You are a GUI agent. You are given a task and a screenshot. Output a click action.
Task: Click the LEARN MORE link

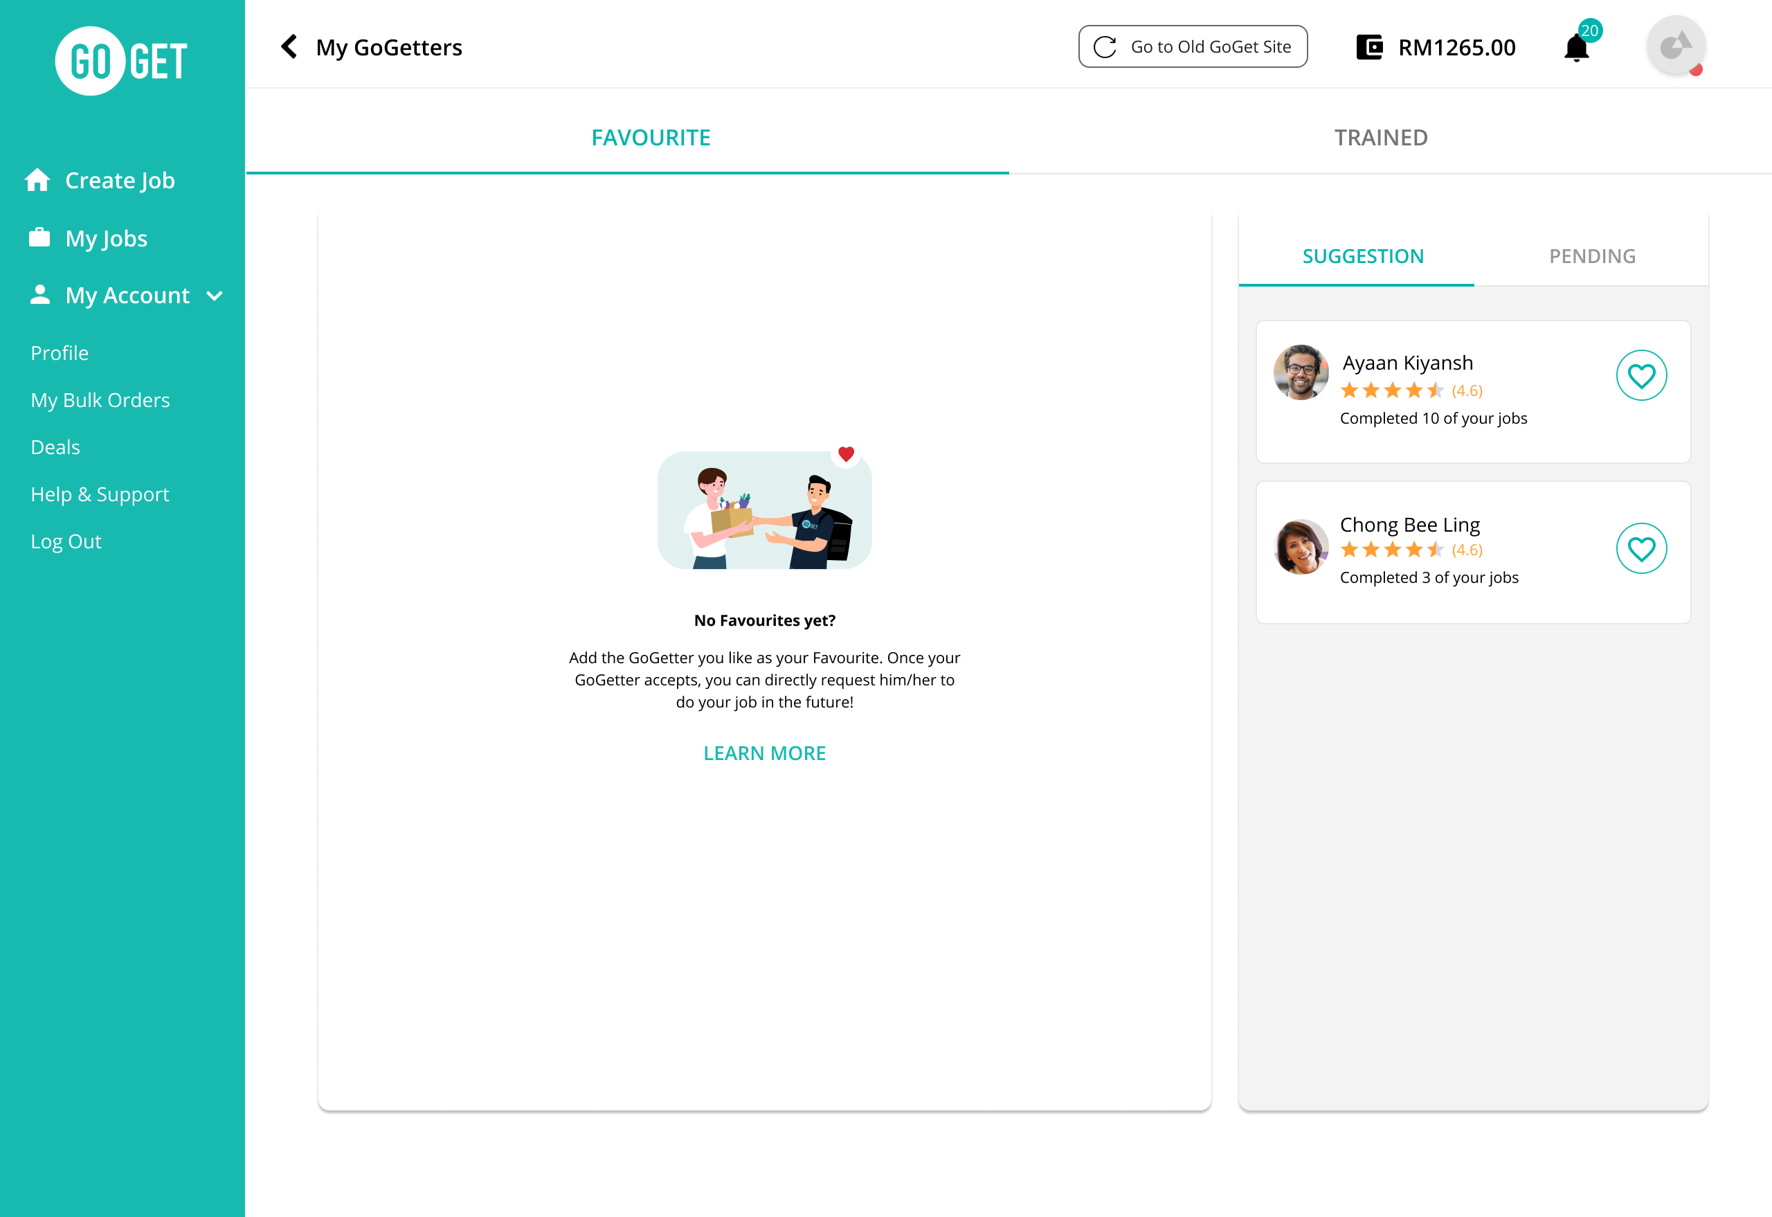pyautogui.click(x=764, y=753)
